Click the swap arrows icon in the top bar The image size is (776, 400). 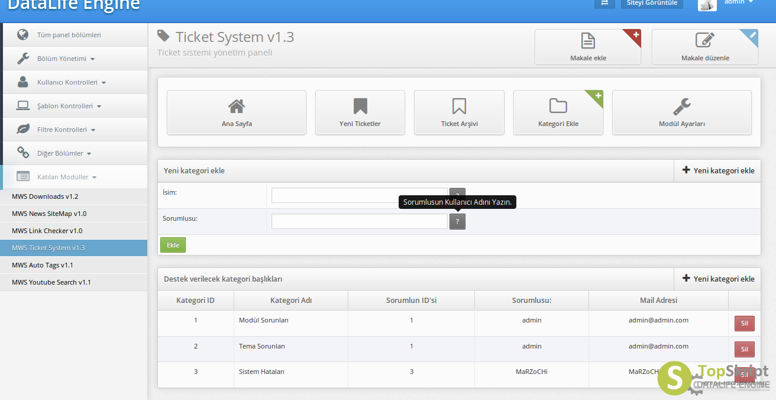coord(604,2)
